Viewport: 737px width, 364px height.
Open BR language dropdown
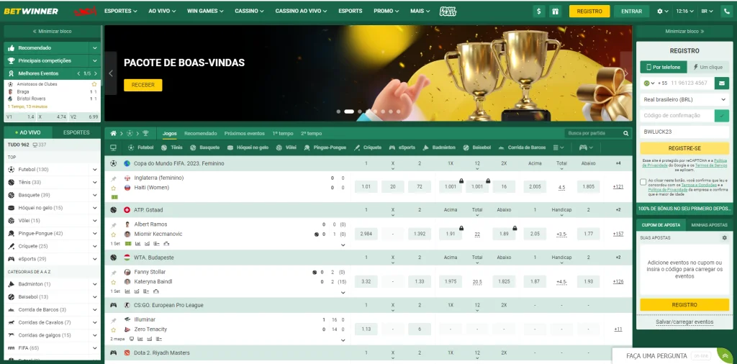707,12
